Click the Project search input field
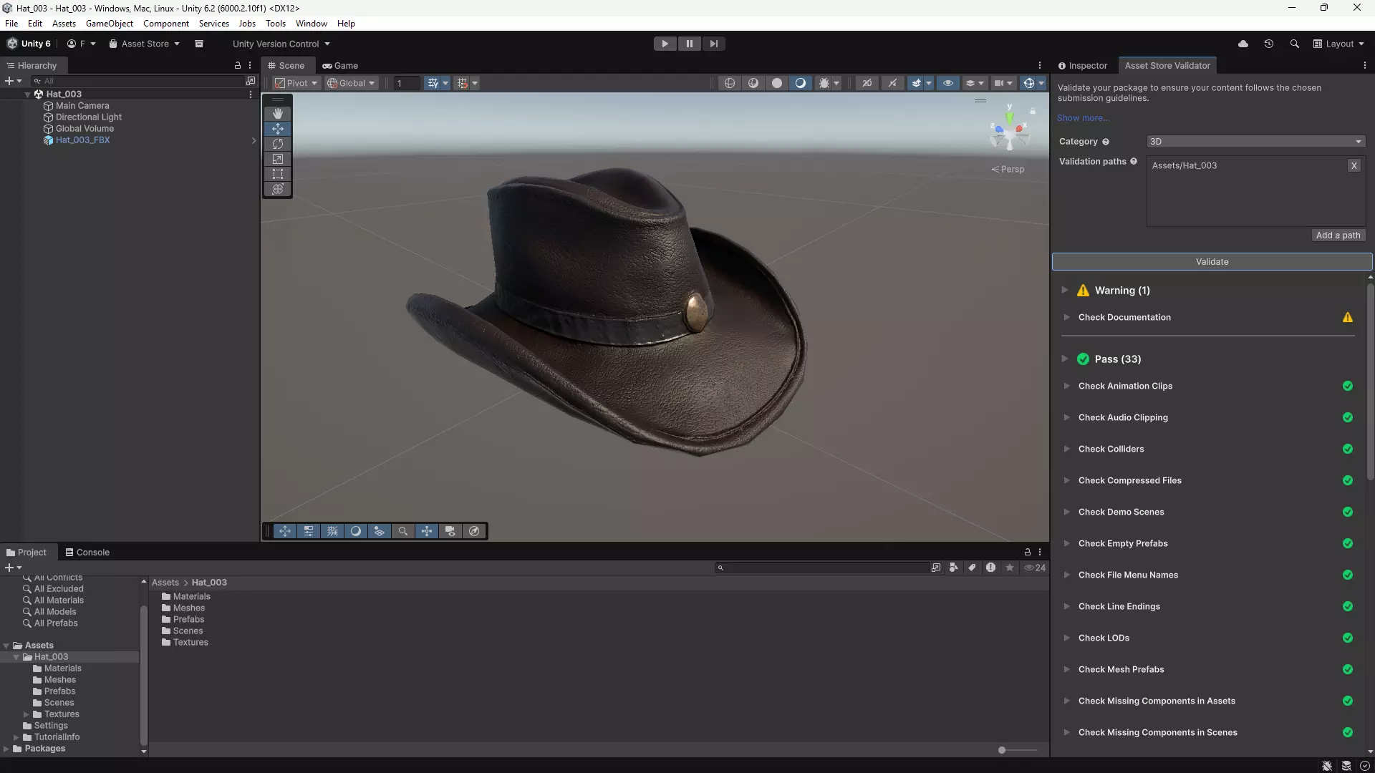 821,568
